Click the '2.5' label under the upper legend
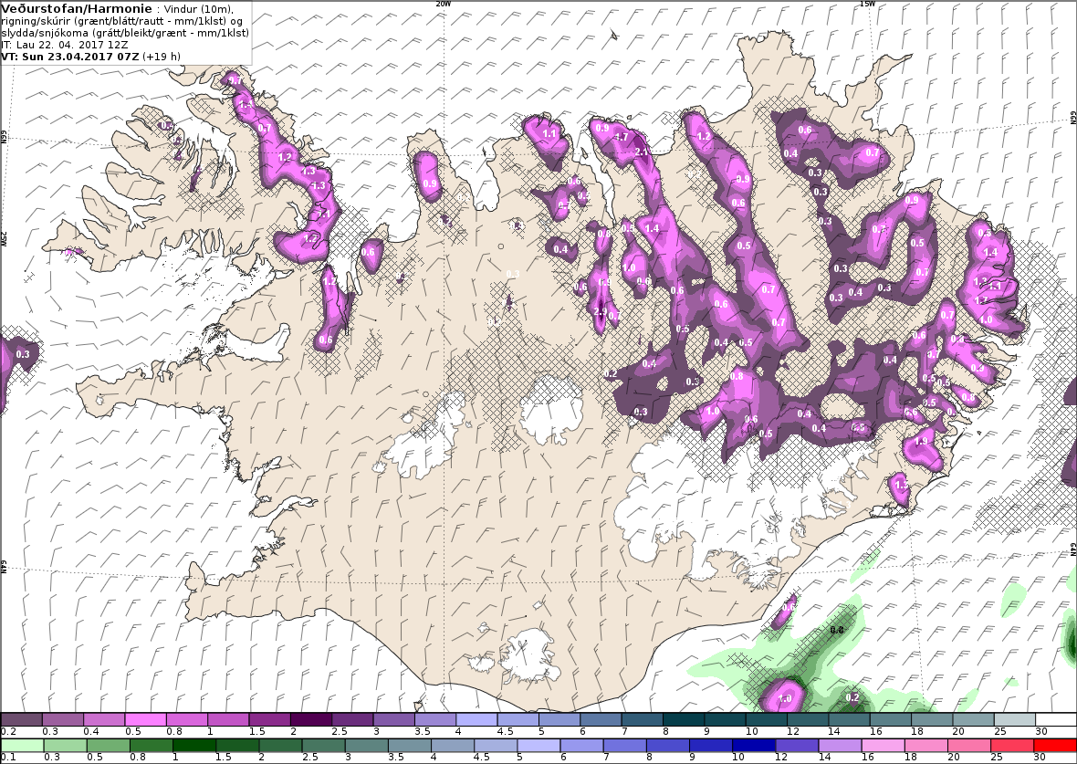 click(x=340, y=732)
